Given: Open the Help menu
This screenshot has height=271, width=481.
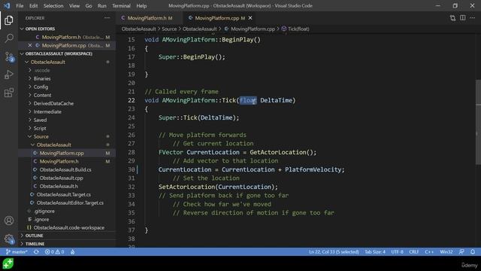Looking at the screenshot, I should (x=141, y=6).
